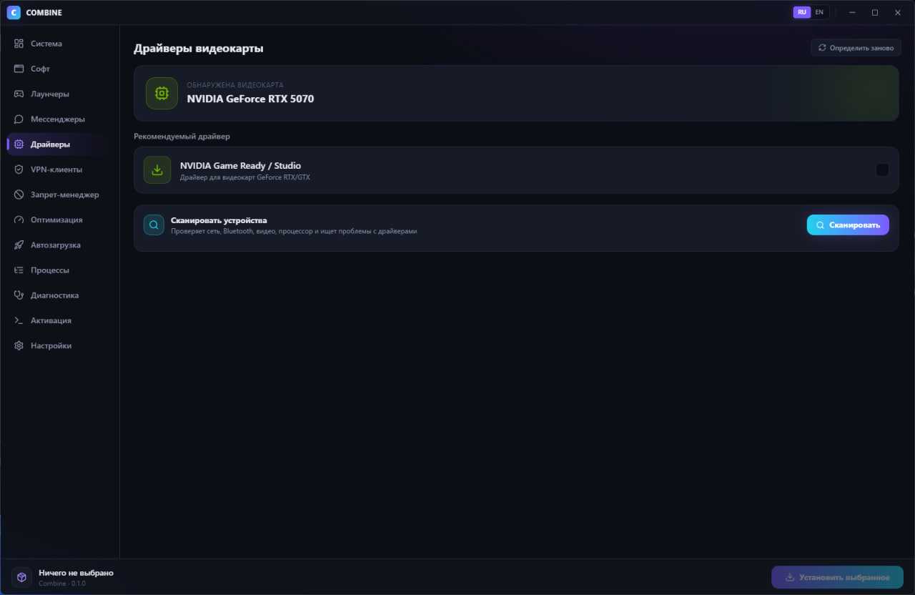The image size is (915, 595).
Task: Click the Рекомендуемый драйвер label
Action: [x=182, y=136]
